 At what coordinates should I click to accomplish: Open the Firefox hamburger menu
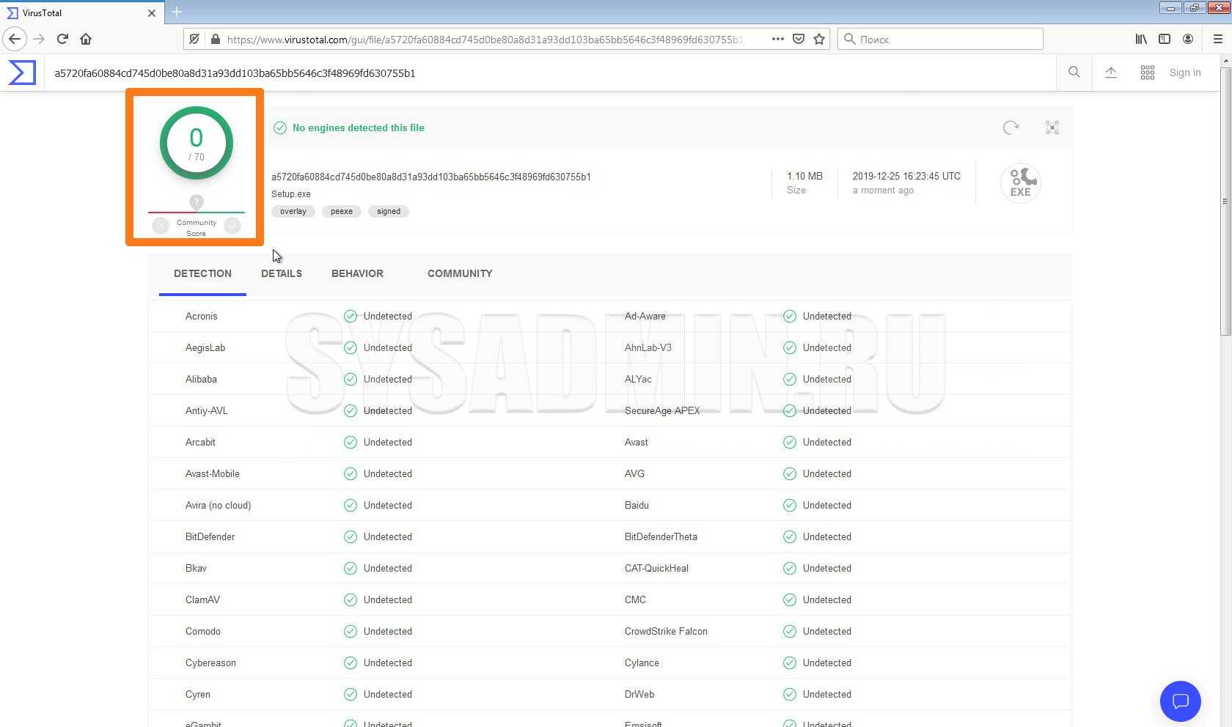click(1217, 39)
